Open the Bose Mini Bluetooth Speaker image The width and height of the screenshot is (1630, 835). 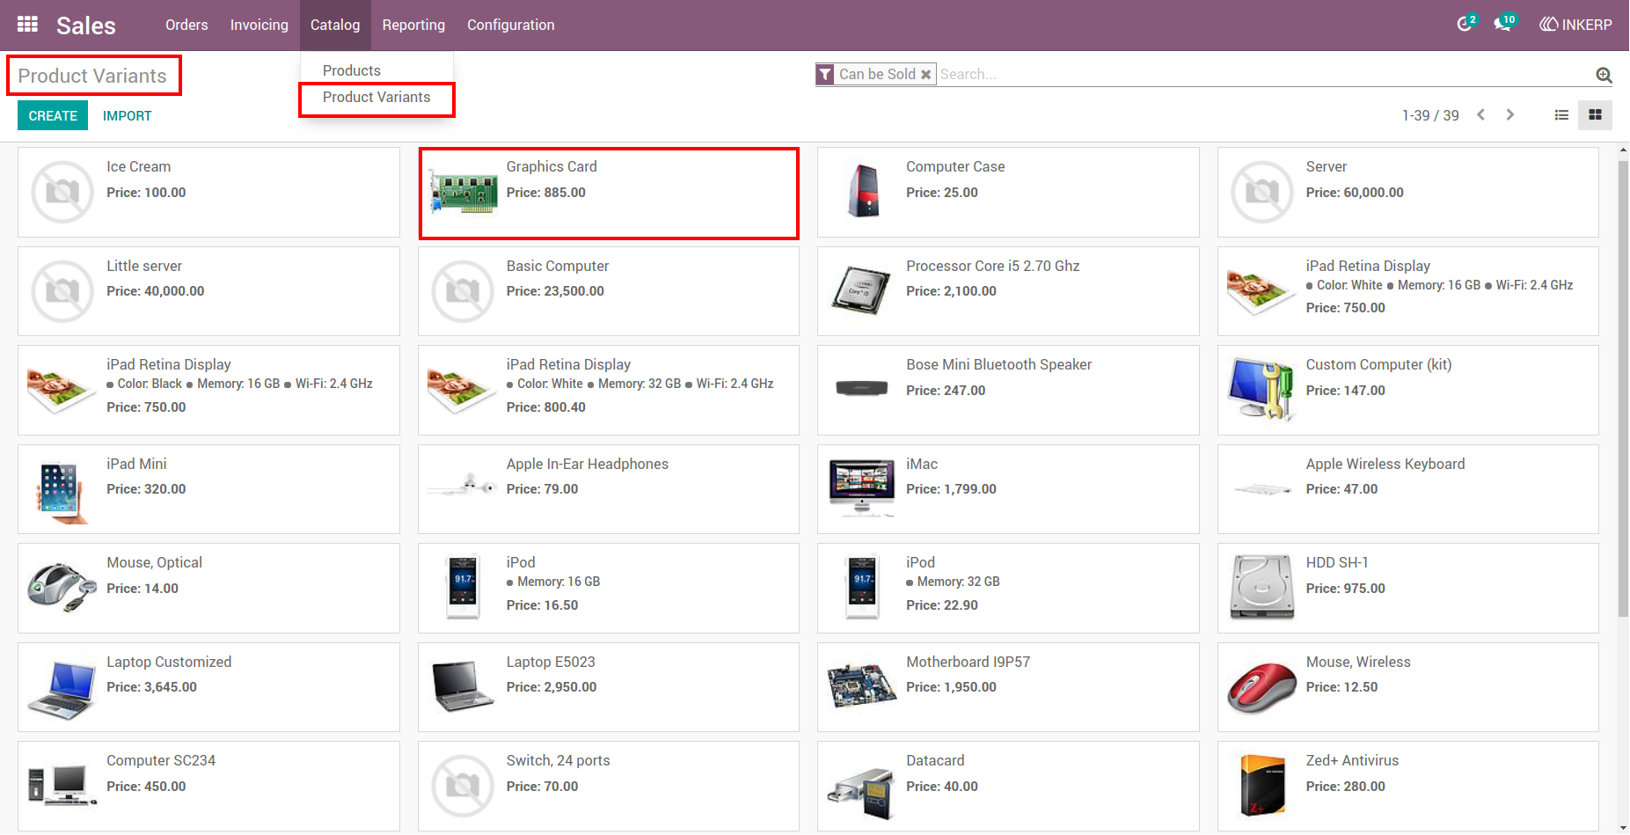tap(862, 388)
